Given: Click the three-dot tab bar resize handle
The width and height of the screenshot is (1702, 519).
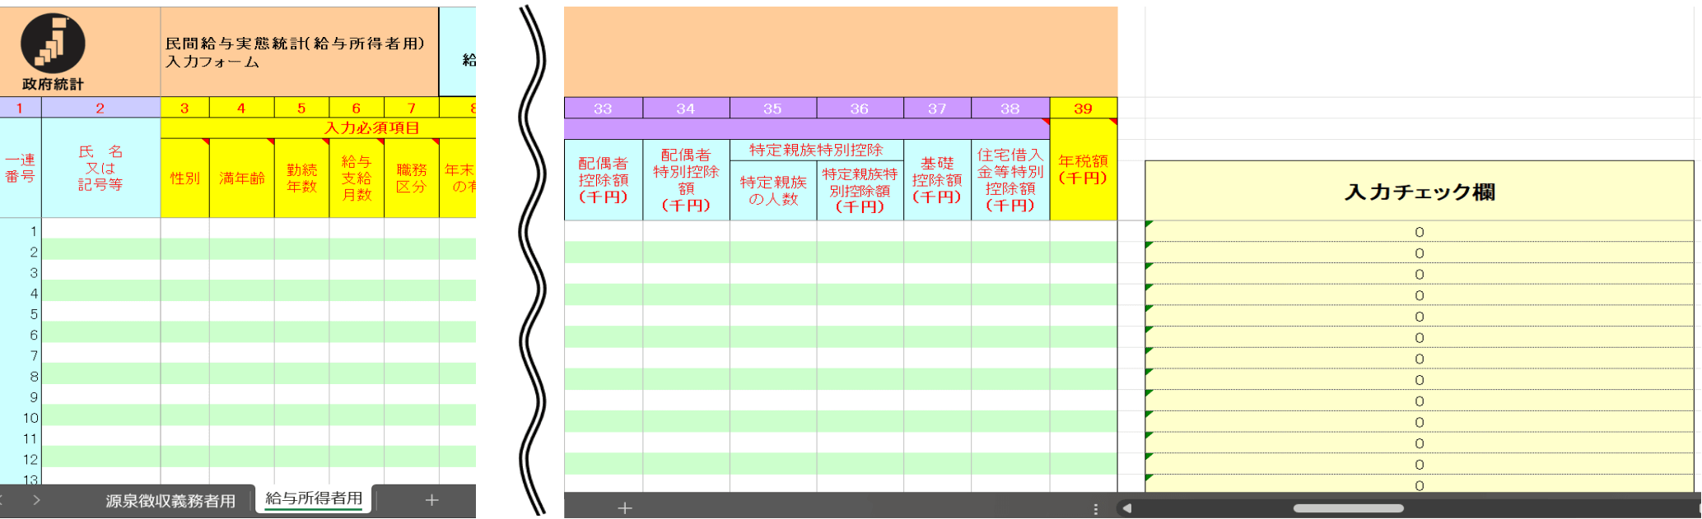Looking at the screenshot, I should tap(1095, 509).
